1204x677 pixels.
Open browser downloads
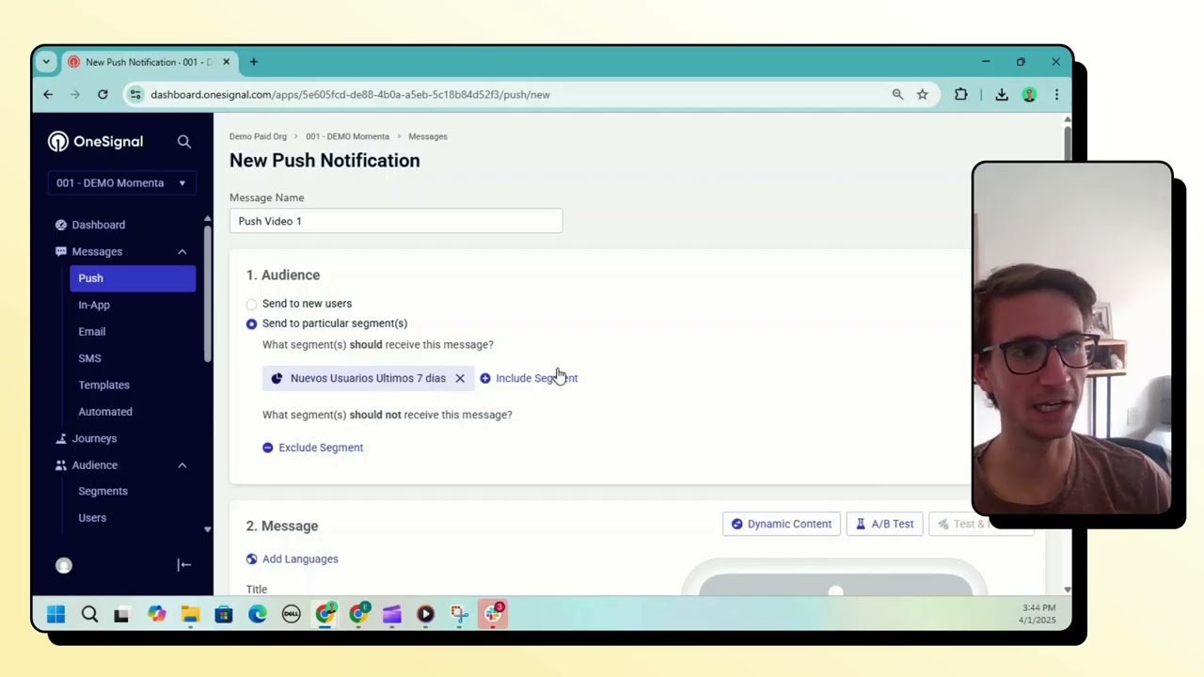coord(1002,94)
